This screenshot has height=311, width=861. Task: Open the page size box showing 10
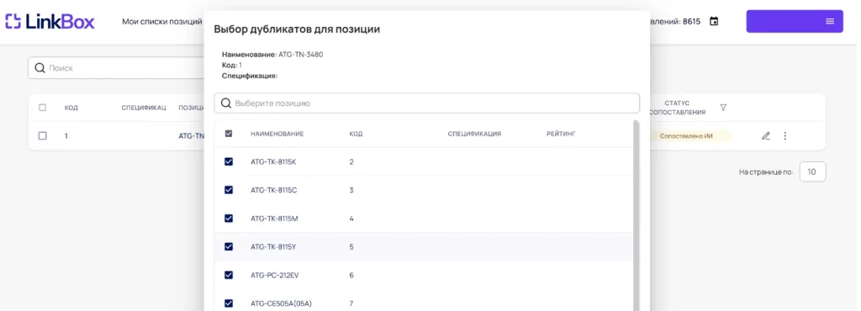point(813,172)
